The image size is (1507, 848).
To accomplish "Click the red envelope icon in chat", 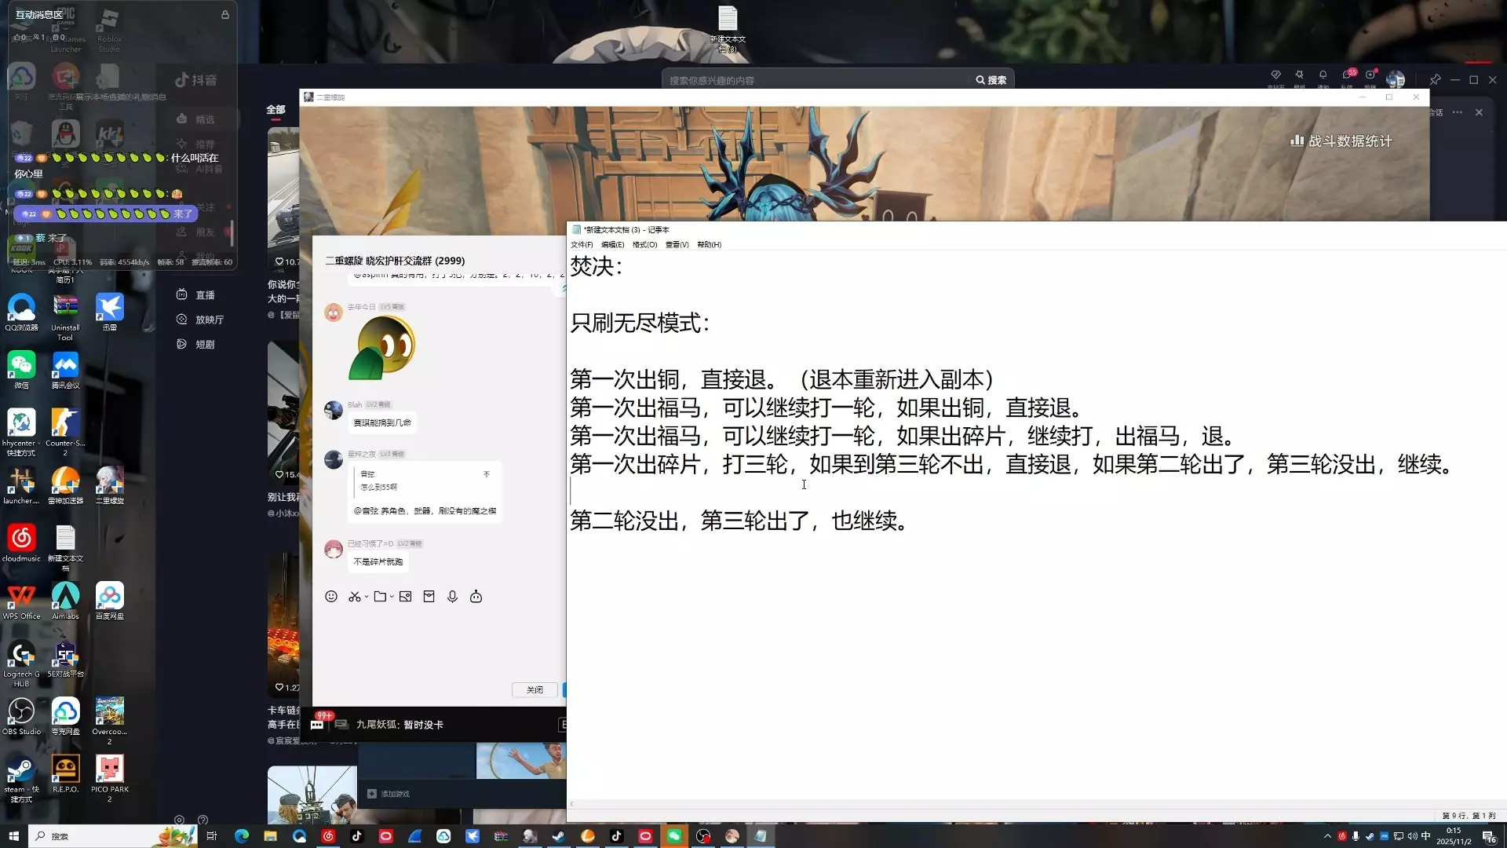I will point(429,597).
